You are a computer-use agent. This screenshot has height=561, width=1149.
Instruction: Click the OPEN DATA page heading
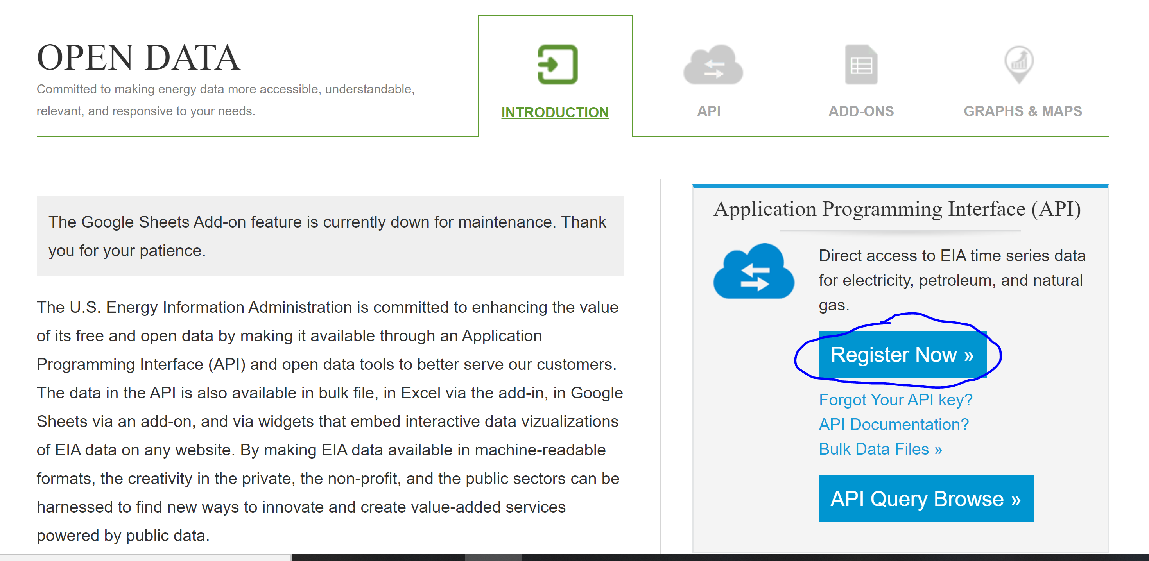point(138,58)
